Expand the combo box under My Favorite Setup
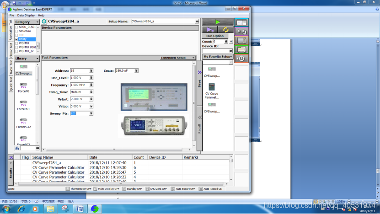Viewport: 380px width, 214px height. coord(230,62)
